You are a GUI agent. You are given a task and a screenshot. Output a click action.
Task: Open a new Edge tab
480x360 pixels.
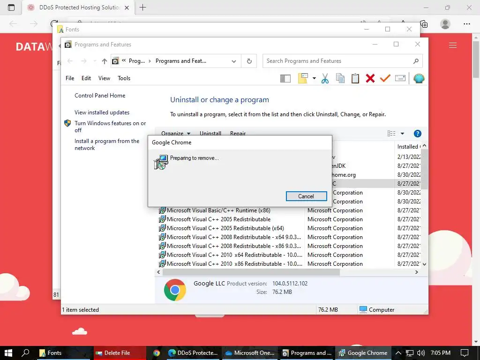point(142,7)
